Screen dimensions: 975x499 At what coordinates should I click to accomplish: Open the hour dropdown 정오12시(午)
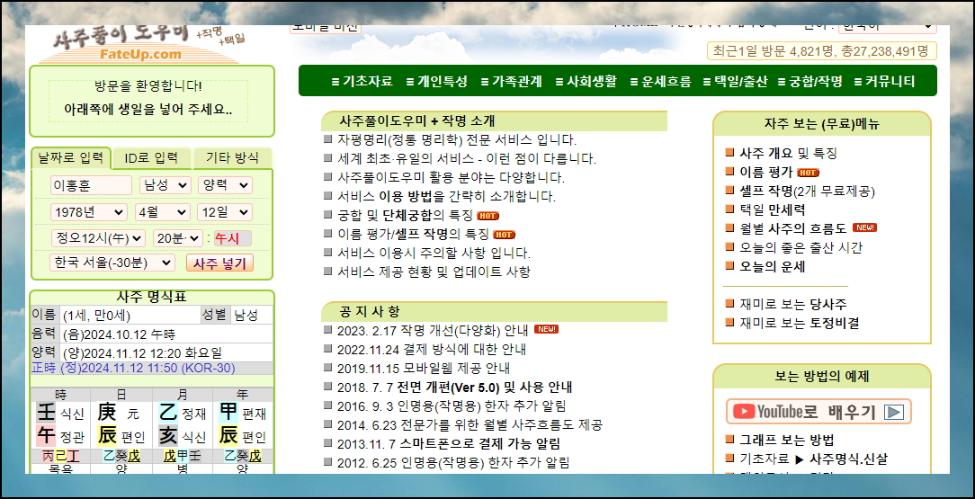[x=98, y=238]
